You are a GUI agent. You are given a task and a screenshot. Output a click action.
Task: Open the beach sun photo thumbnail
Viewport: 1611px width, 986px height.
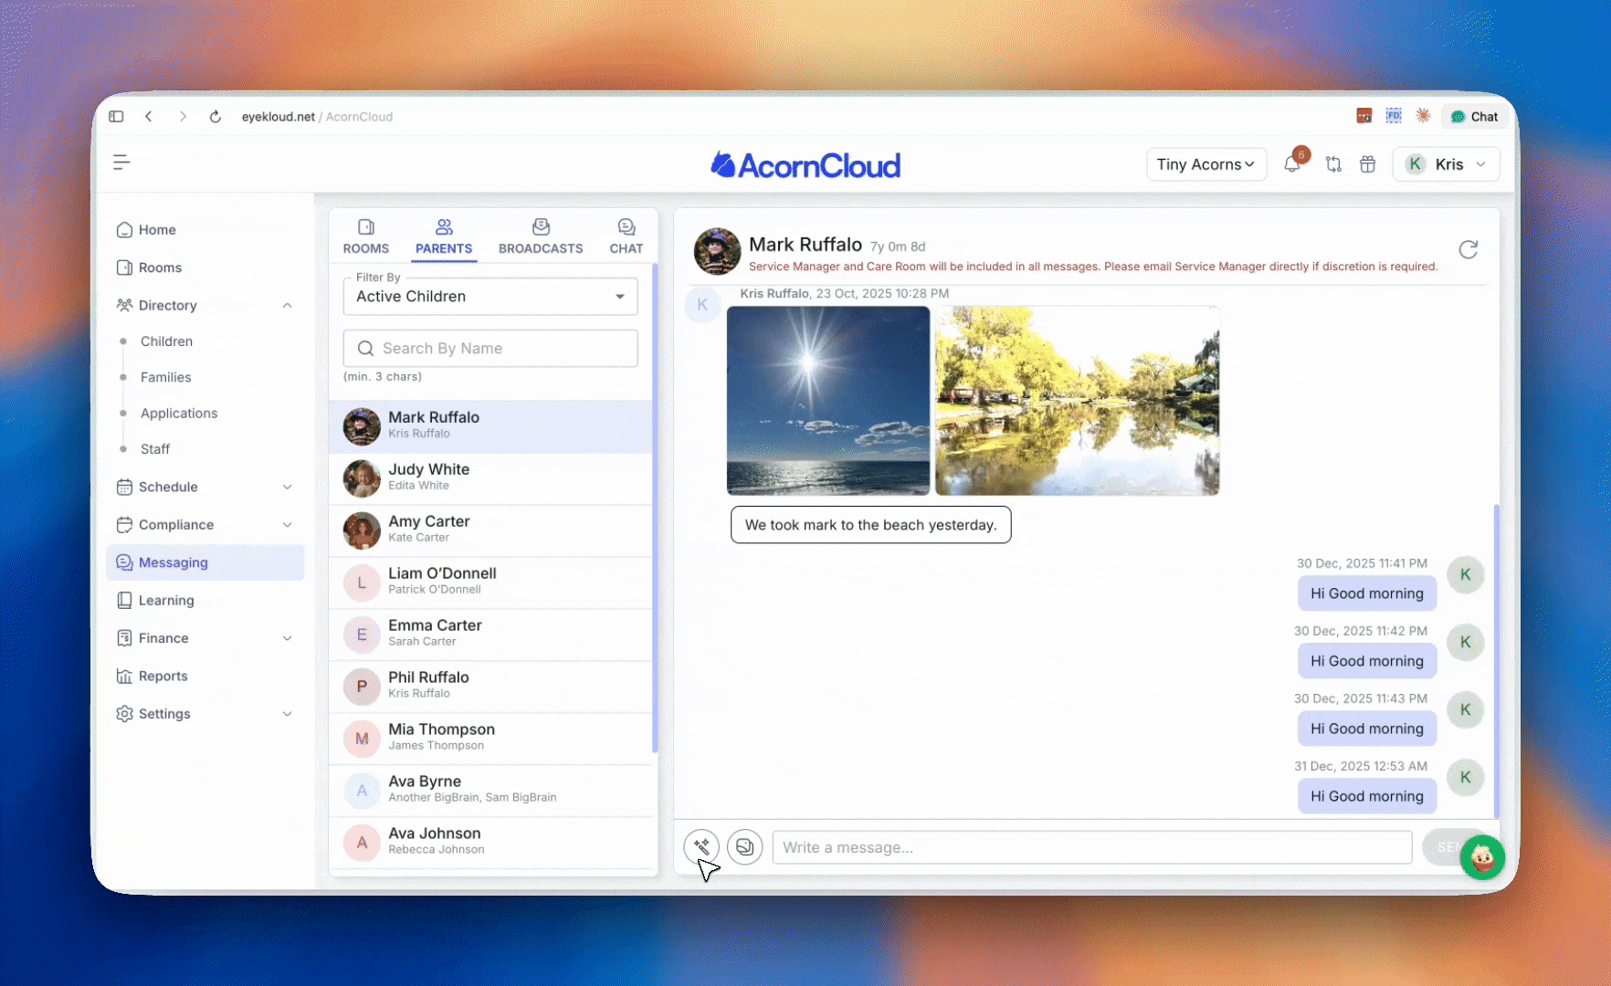tap(827, 401)
